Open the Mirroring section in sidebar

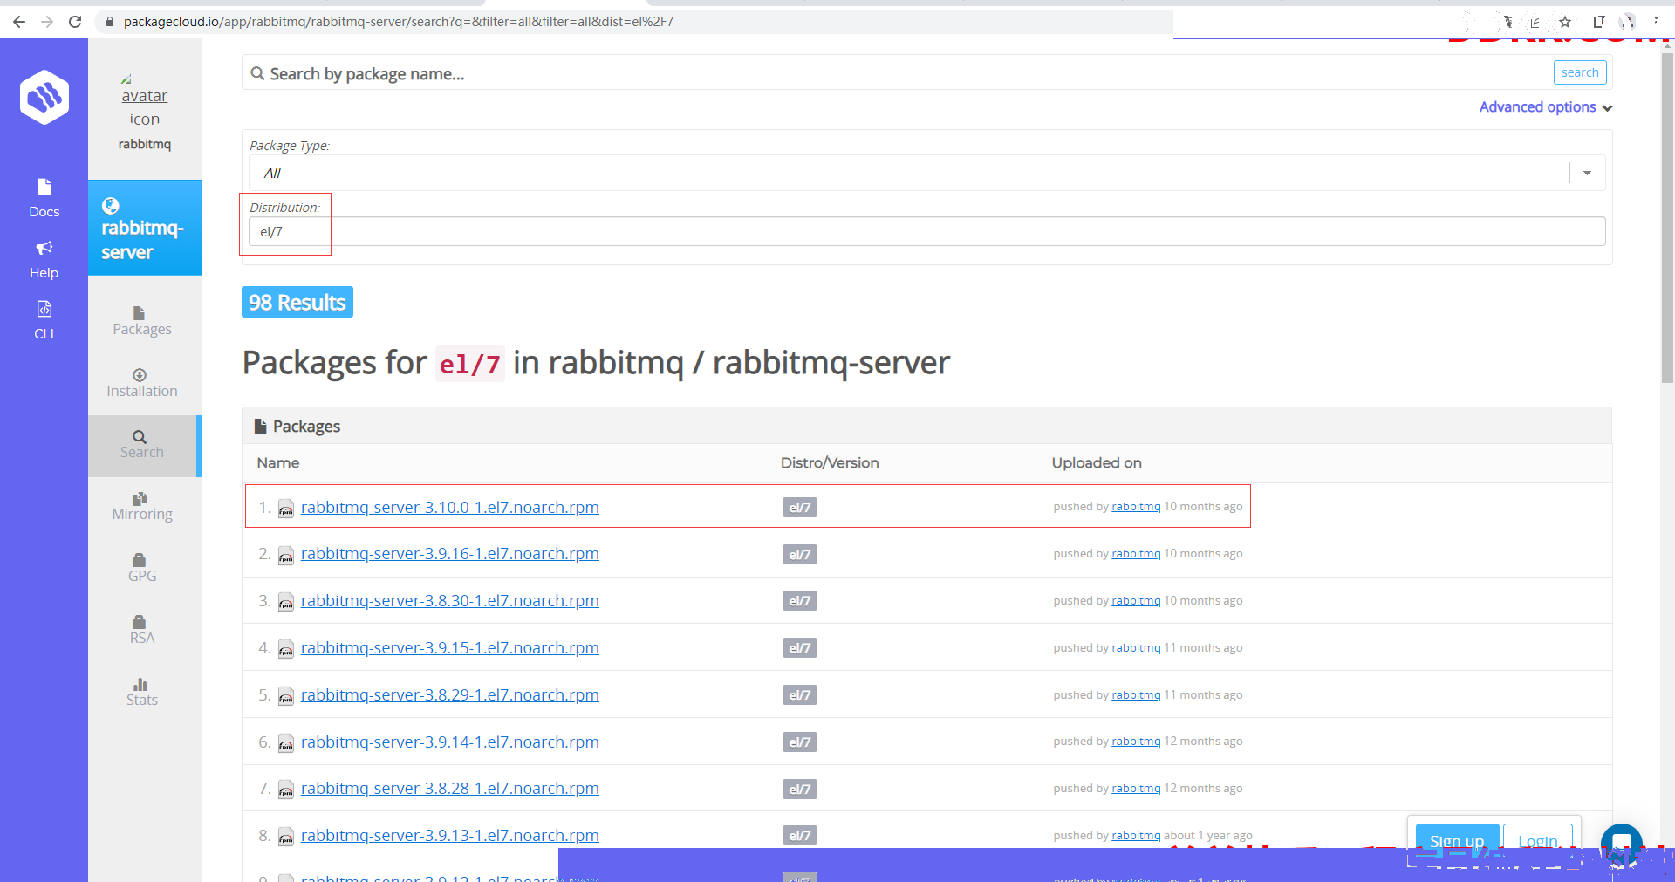tap(142, 507)
